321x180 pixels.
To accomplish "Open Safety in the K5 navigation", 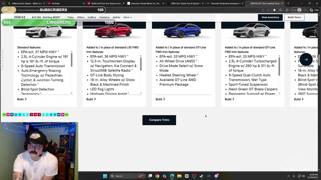I will (x=116, y=17).
